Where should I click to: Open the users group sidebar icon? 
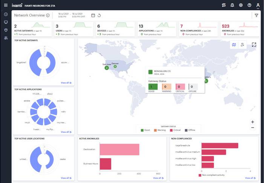[x=6, y=38]
